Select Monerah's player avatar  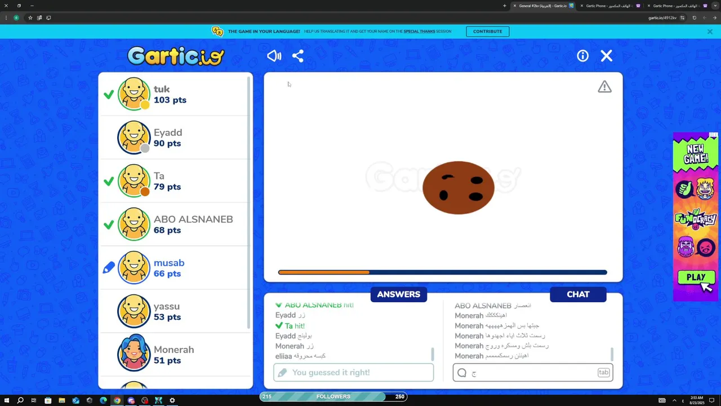[133, 353]
